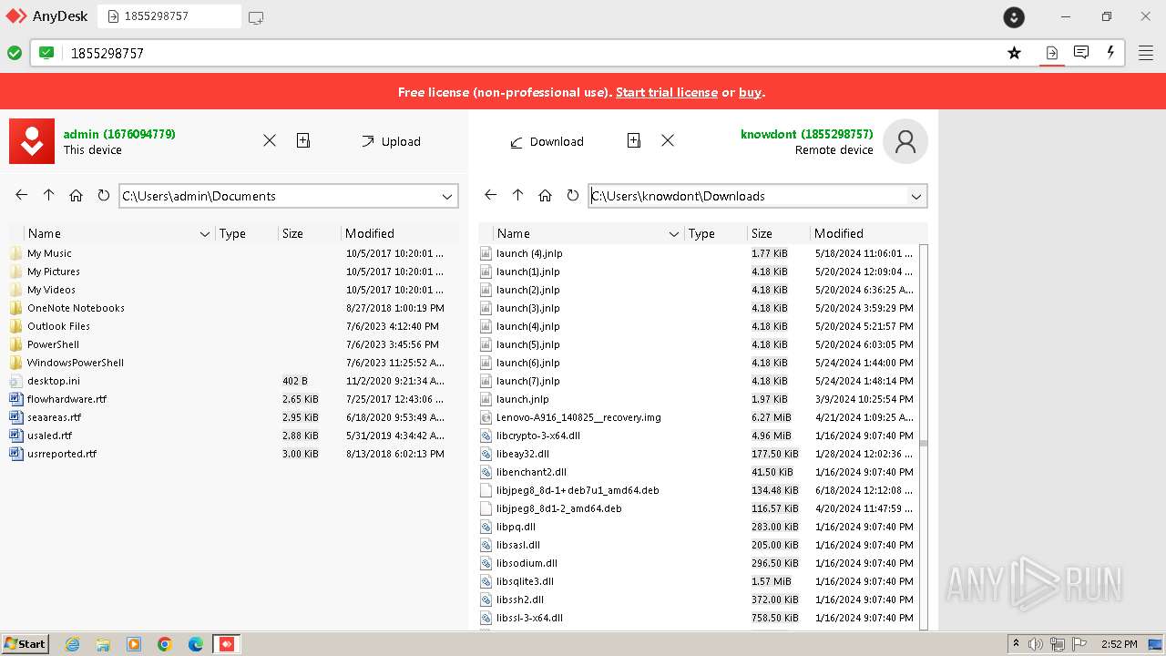Refresh the local file list
Viewport: 1166px width, 656px height.
pos(104,195)
